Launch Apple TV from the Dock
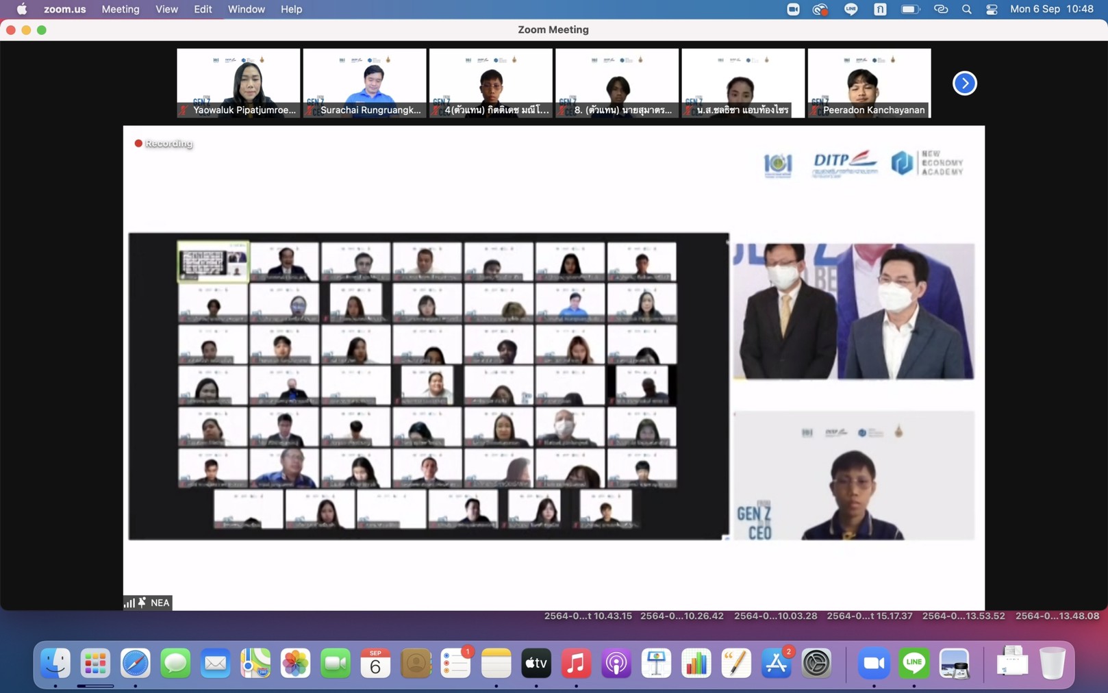This screenshot has height=693, width=1108. tap(536, 663)
